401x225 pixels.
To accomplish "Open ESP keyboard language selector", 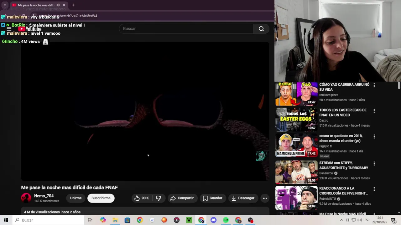I will (367, 220).
